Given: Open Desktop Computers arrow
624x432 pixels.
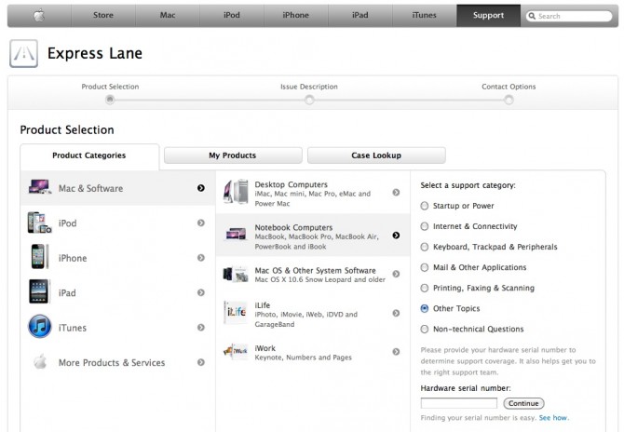Looking at the screenshot, I should pos(396,193).
